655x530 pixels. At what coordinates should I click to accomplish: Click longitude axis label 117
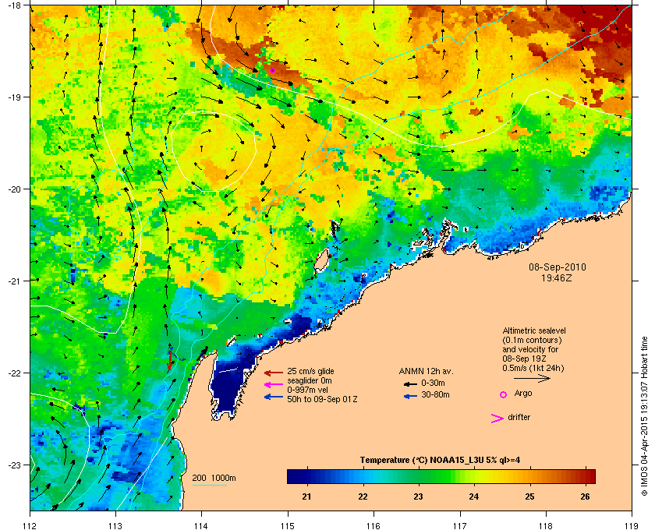click(460, 526)
